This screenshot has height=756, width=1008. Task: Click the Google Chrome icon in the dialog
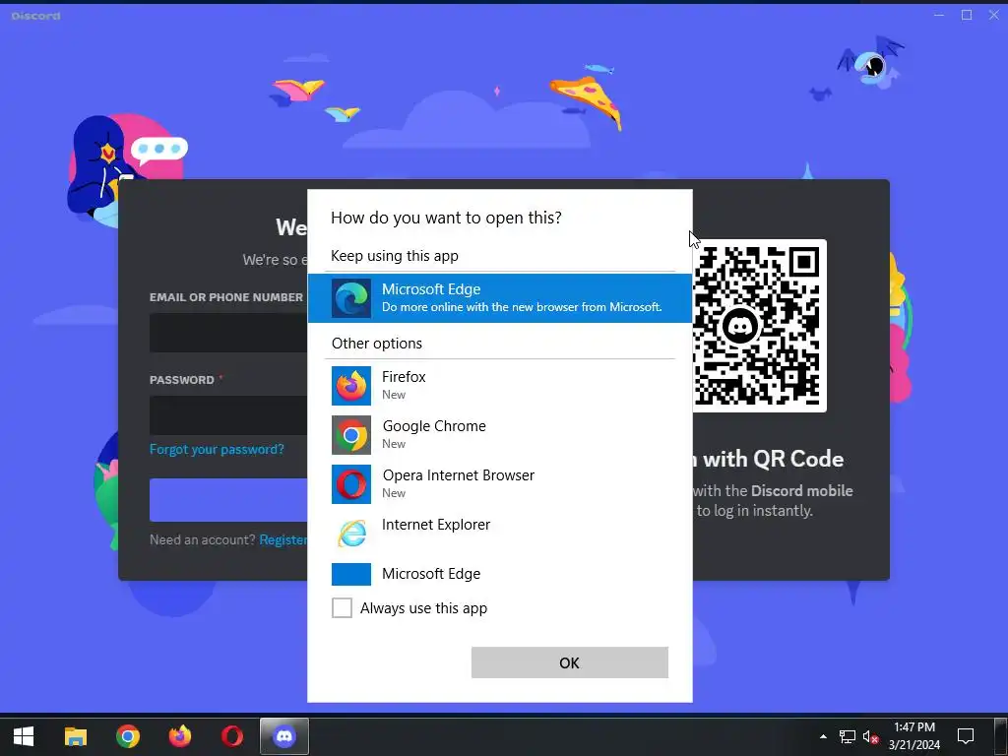click(351, 435)
